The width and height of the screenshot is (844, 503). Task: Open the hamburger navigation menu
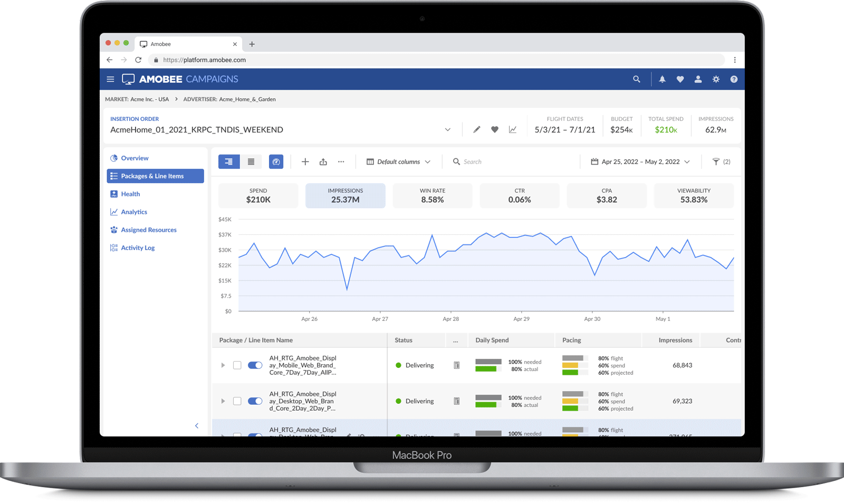[110, 79]
